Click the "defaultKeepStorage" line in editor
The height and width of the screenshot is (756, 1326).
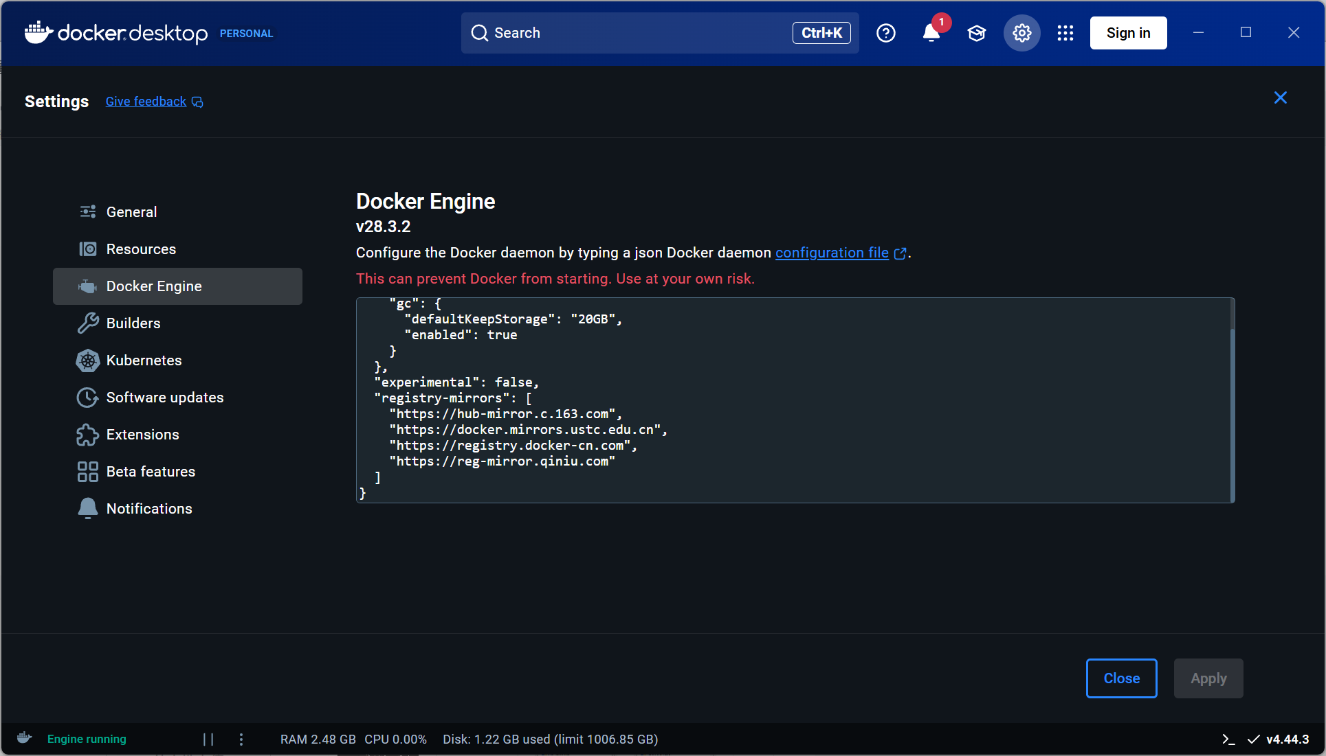tap(513, 319)
